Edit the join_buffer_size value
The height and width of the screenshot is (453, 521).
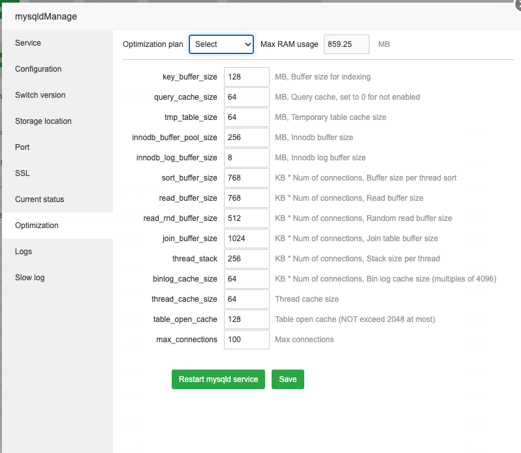click(246, 239)
